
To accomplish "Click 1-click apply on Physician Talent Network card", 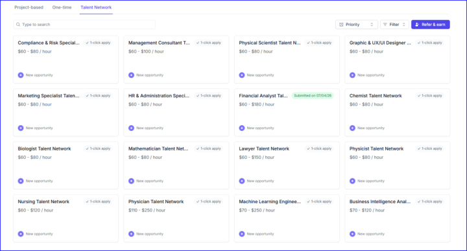I will coord(208,202).
